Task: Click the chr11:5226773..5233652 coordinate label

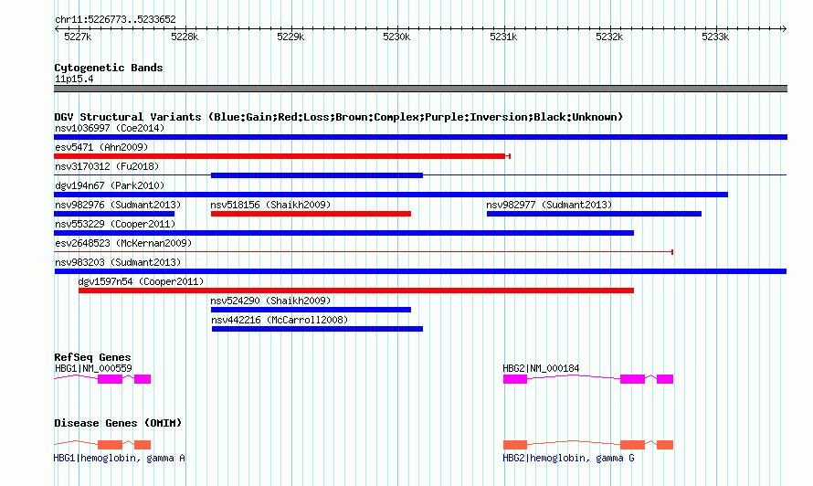Action: pos(115,19)
